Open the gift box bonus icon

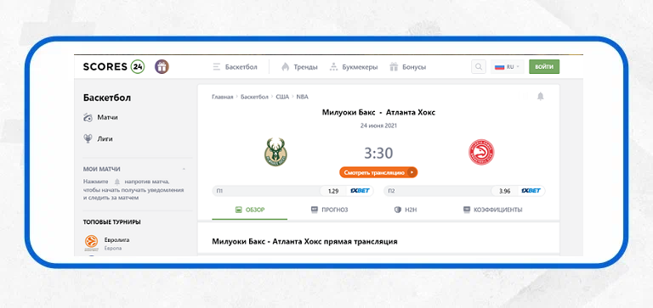click(x=162, y=67)
